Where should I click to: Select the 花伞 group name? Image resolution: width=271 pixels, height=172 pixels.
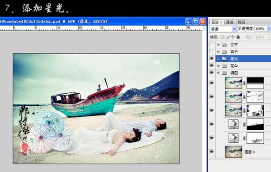click(234, 66)
